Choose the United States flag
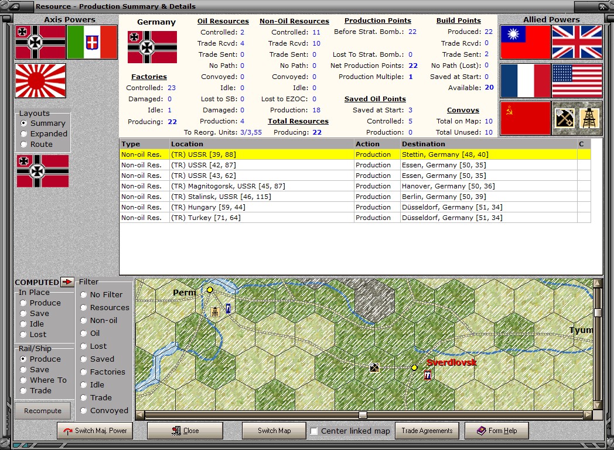 pos(577,81)
